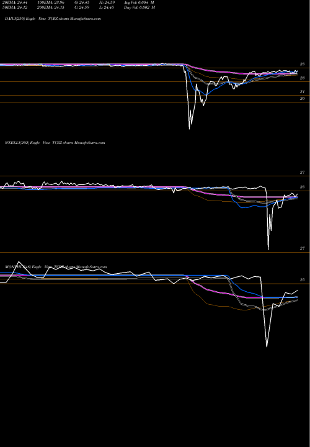Click price label 25 on monthly chart
The image size is (310, 447).
(303, 280)
